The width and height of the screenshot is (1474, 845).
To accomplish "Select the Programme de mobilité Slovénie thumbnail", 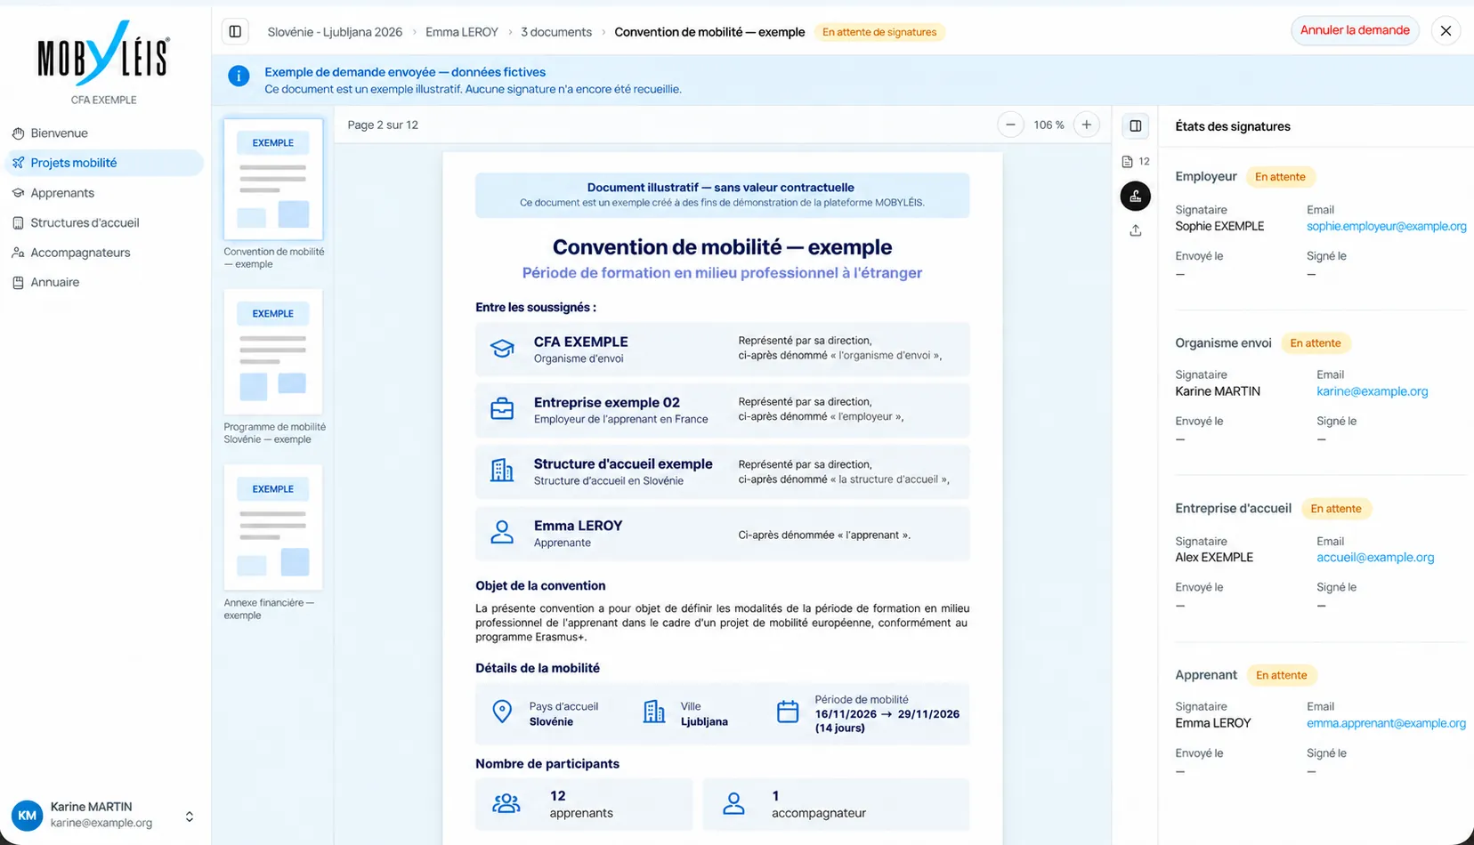I will 273,352.
